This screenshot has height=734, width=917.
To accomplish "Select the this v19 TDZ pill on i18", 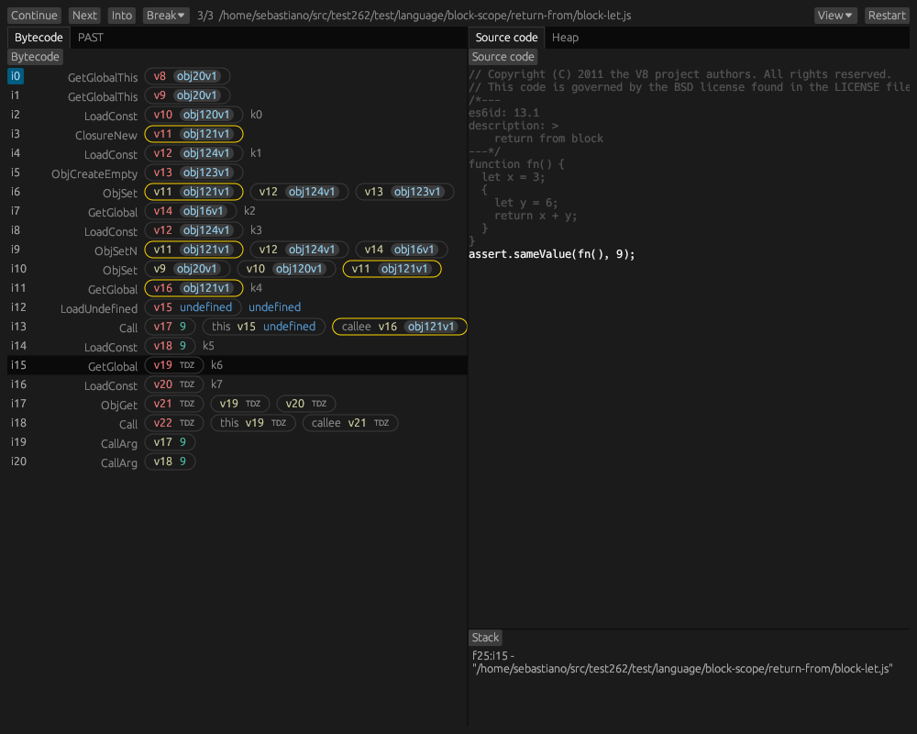I will pyautogui.click(x=253, y=422).
